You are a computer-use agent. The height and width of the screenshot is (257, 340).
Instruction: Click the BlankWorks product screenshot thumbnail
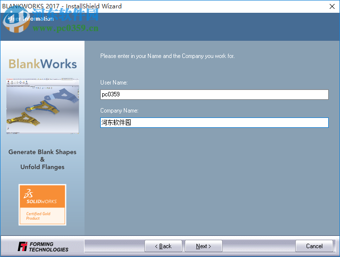point(42,106)
